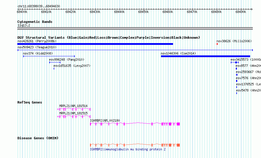
Task: Open the MRPL21|NM_181514 transcript label
Action: click(73, 106)
